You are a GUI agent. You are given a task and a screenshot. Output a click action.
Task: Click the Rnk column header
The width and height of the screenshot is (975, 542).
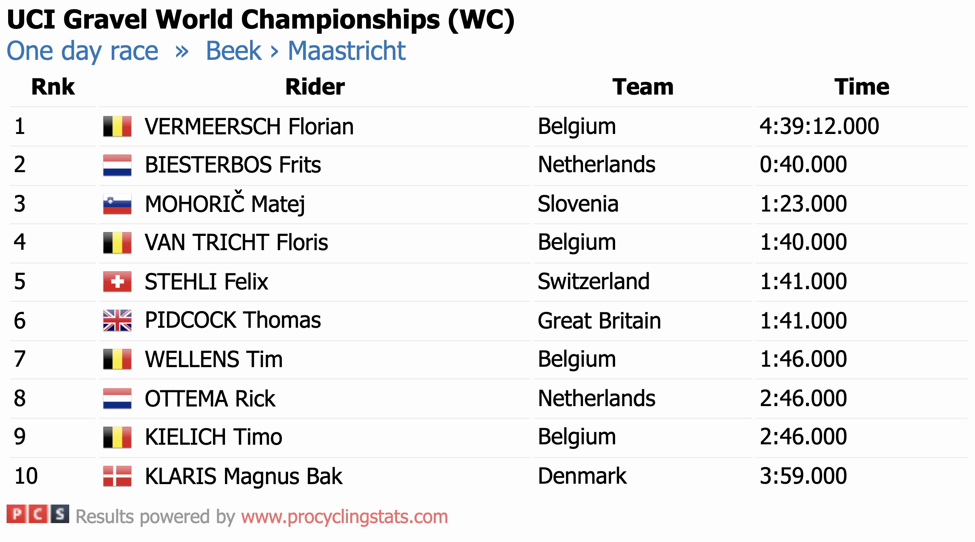pyautogui.click(x=53, y=87)
